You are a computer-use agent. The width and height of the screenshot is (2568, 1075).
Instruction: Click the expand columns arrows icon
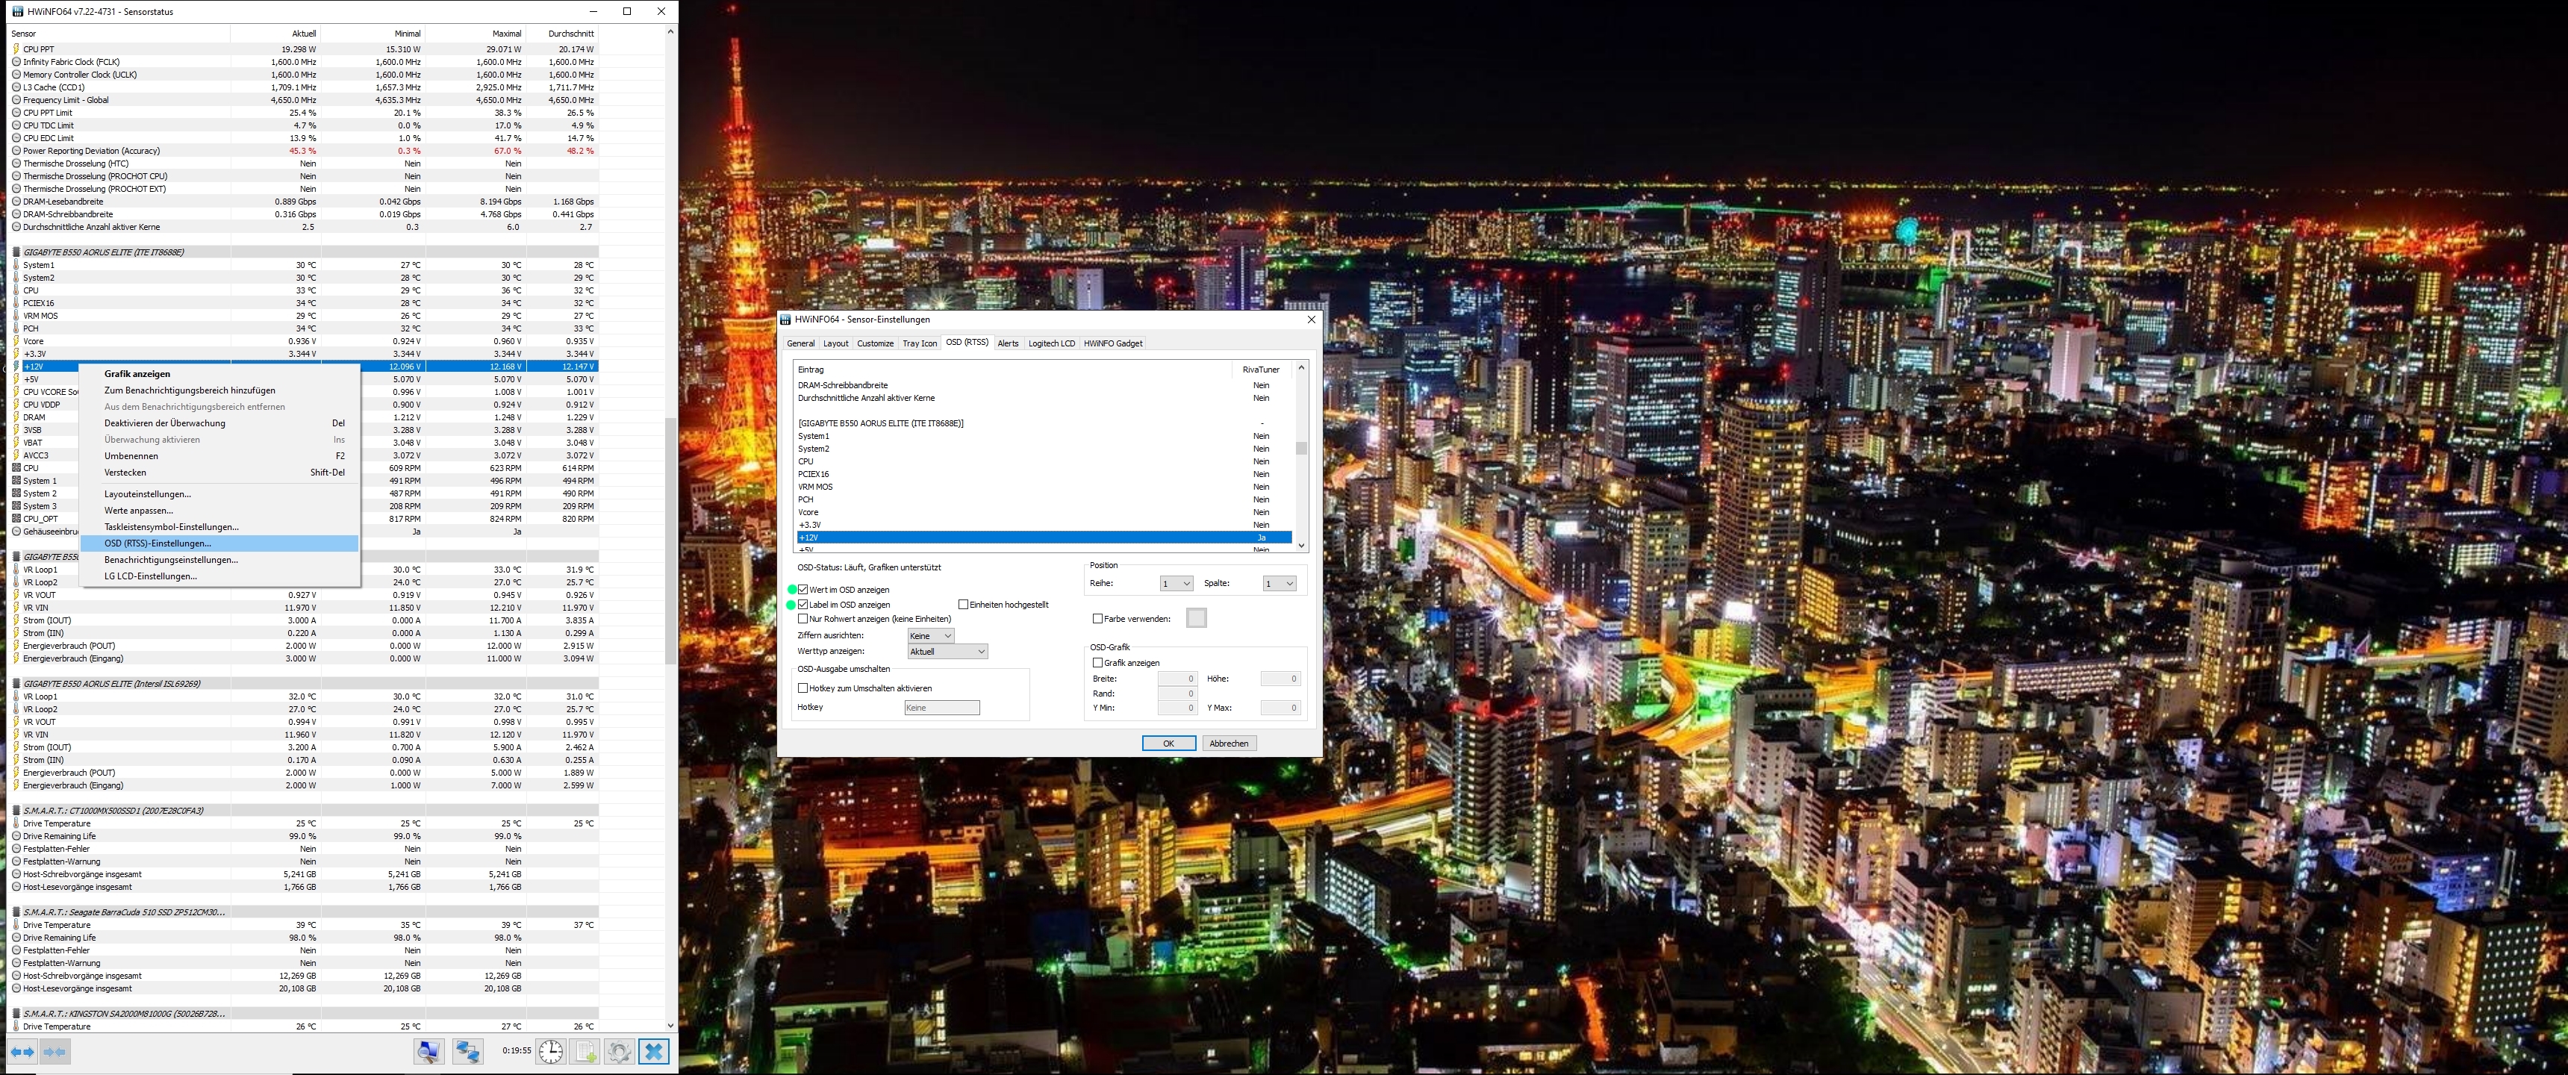(x=22, y=1051)
